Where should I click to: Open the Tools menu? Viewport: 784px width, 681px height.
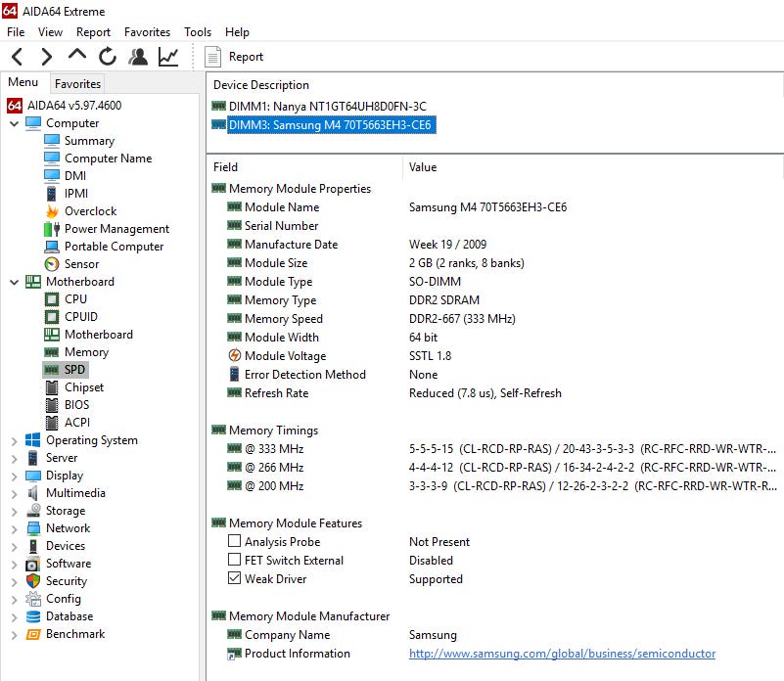[198, 32]
